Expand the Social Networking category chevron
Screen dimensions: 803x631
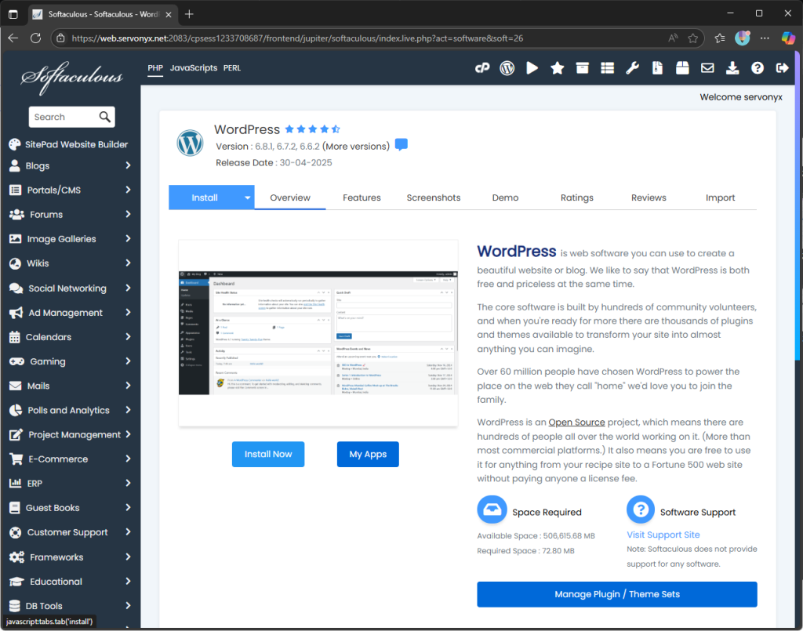[x=128, y=288]
